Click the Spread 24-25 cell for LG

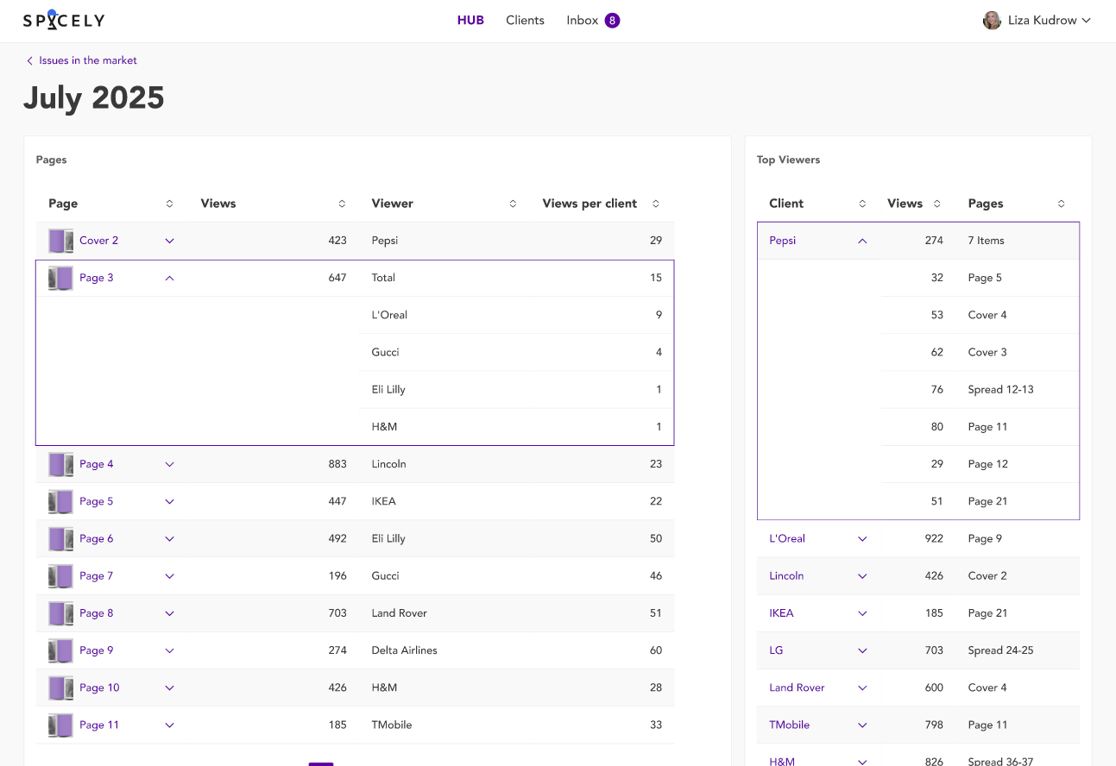click(x=1000, y=650)
